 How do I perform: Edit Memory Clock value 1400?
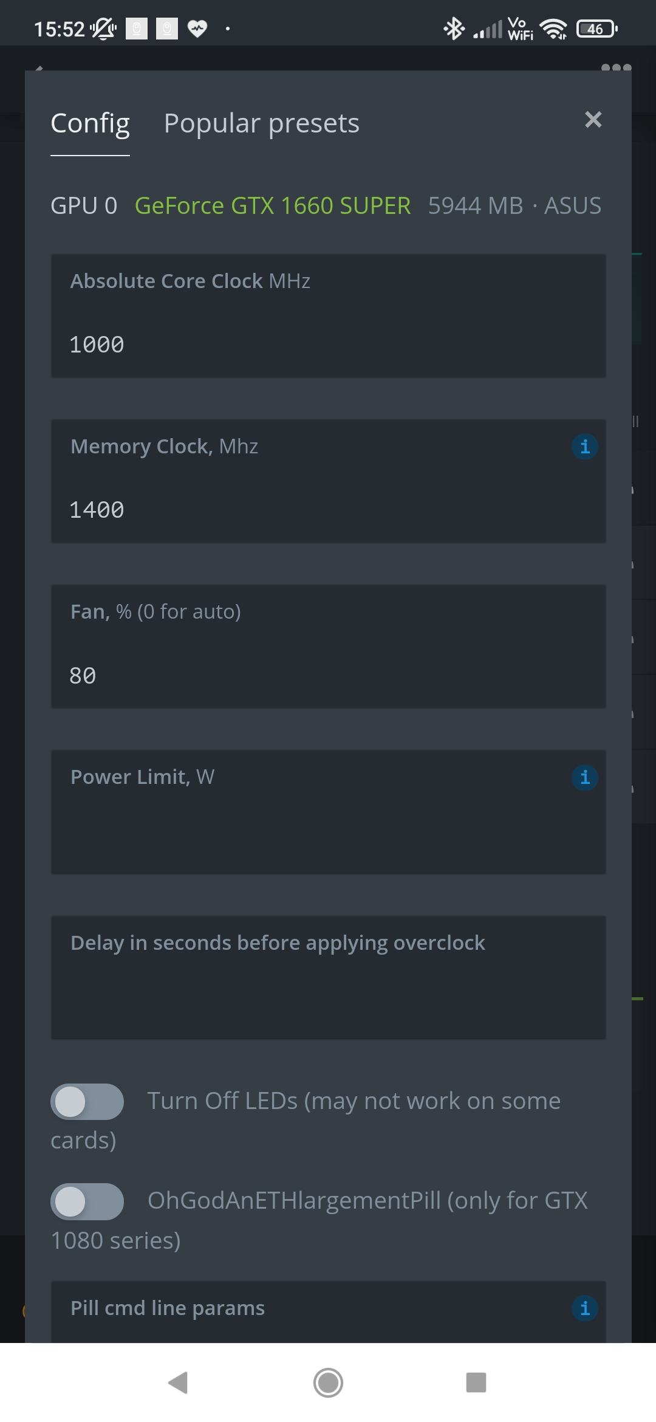pos(328,481)
